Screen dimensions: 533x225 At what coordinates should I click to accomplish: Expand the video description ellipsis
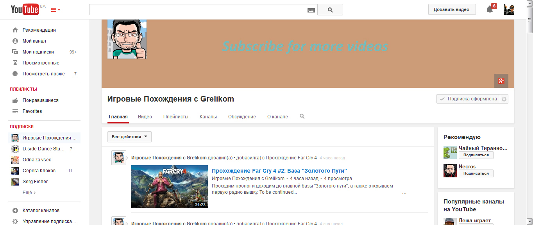click(404, 193)
